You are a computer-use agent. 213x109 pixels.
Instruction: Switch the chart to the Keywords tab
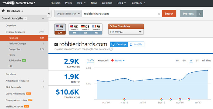click(103, 61)
